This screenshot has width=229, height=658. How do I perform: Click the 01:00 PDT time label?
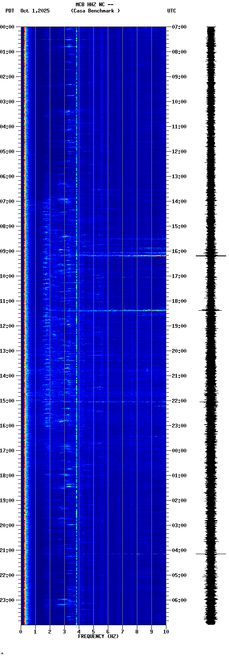7,52
